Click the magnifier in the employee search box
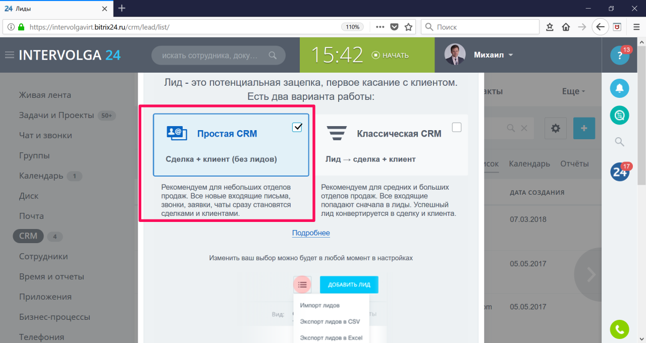 tap(273, 55)
